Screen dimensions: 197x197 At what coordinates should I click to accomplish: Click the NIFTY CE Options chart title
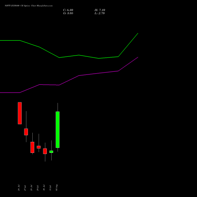[x=29, y=6]
